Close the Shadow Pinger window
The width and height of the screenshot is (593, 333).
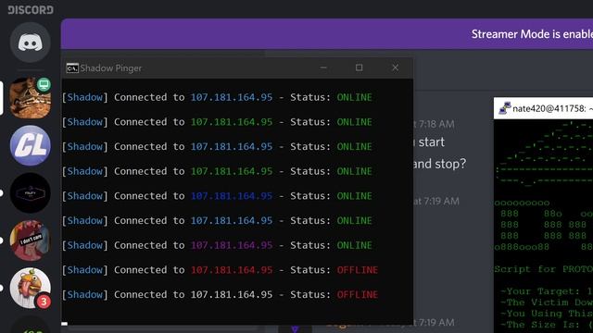coord(396,68)
